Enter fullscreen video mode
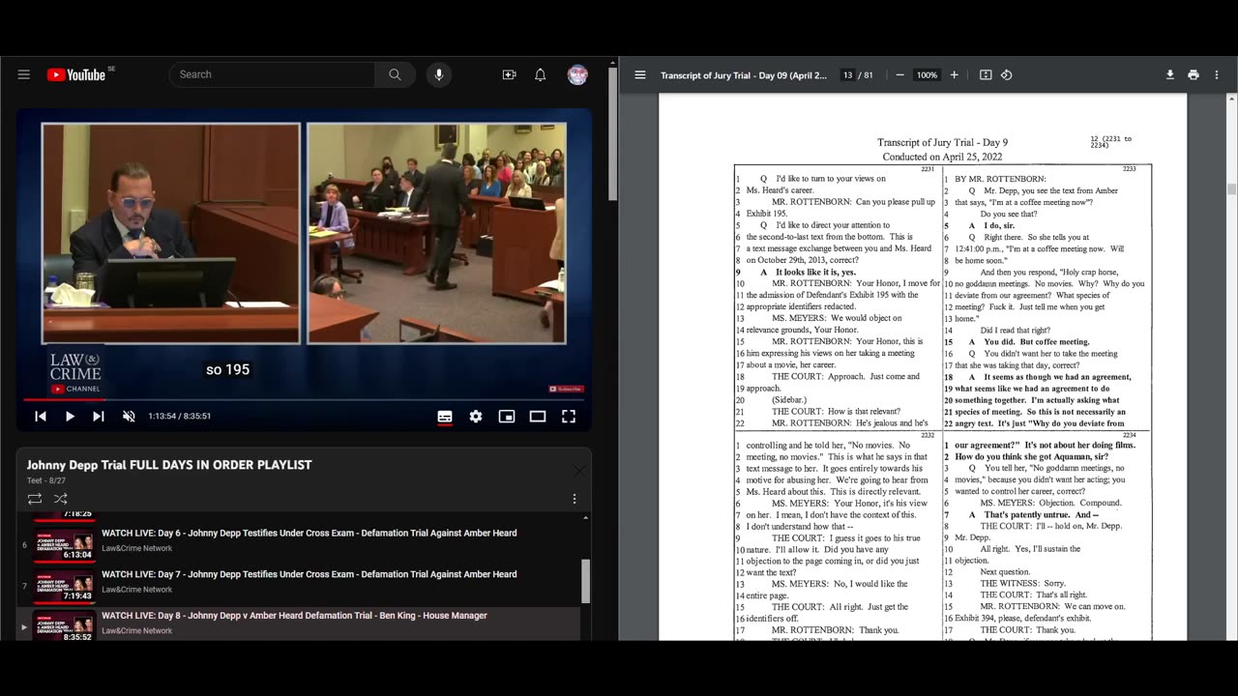Screen dimensions: 1238x696 coord(569,416)
